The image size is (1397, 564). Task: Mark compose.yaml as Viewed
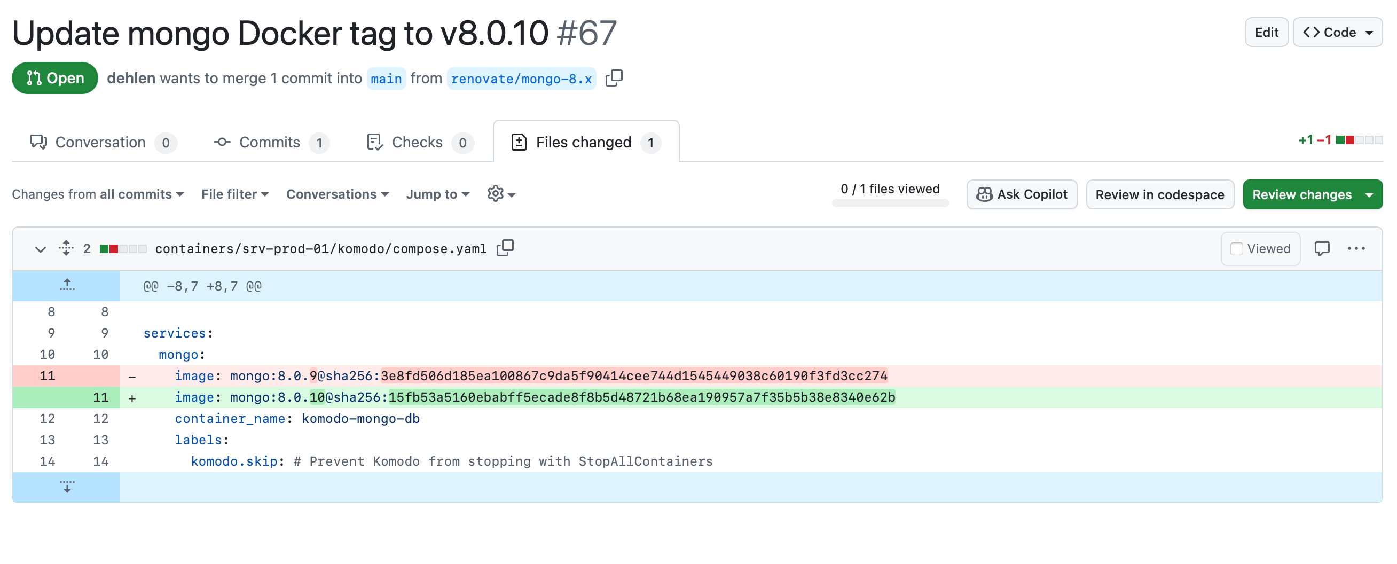tap(1237, 248)
